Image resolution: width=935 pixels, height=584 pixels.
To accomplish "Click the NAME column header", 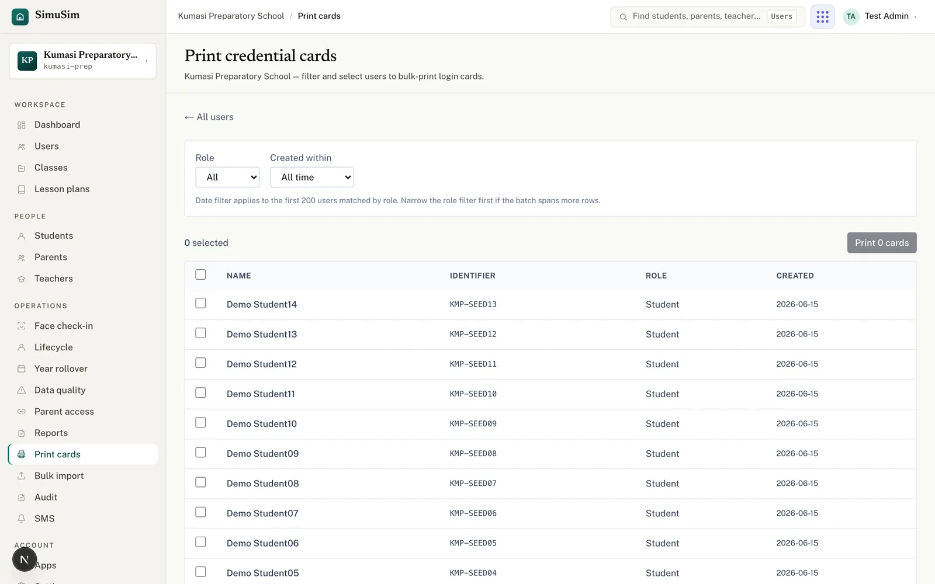I will pyautogui.click(x=239, y=276).
